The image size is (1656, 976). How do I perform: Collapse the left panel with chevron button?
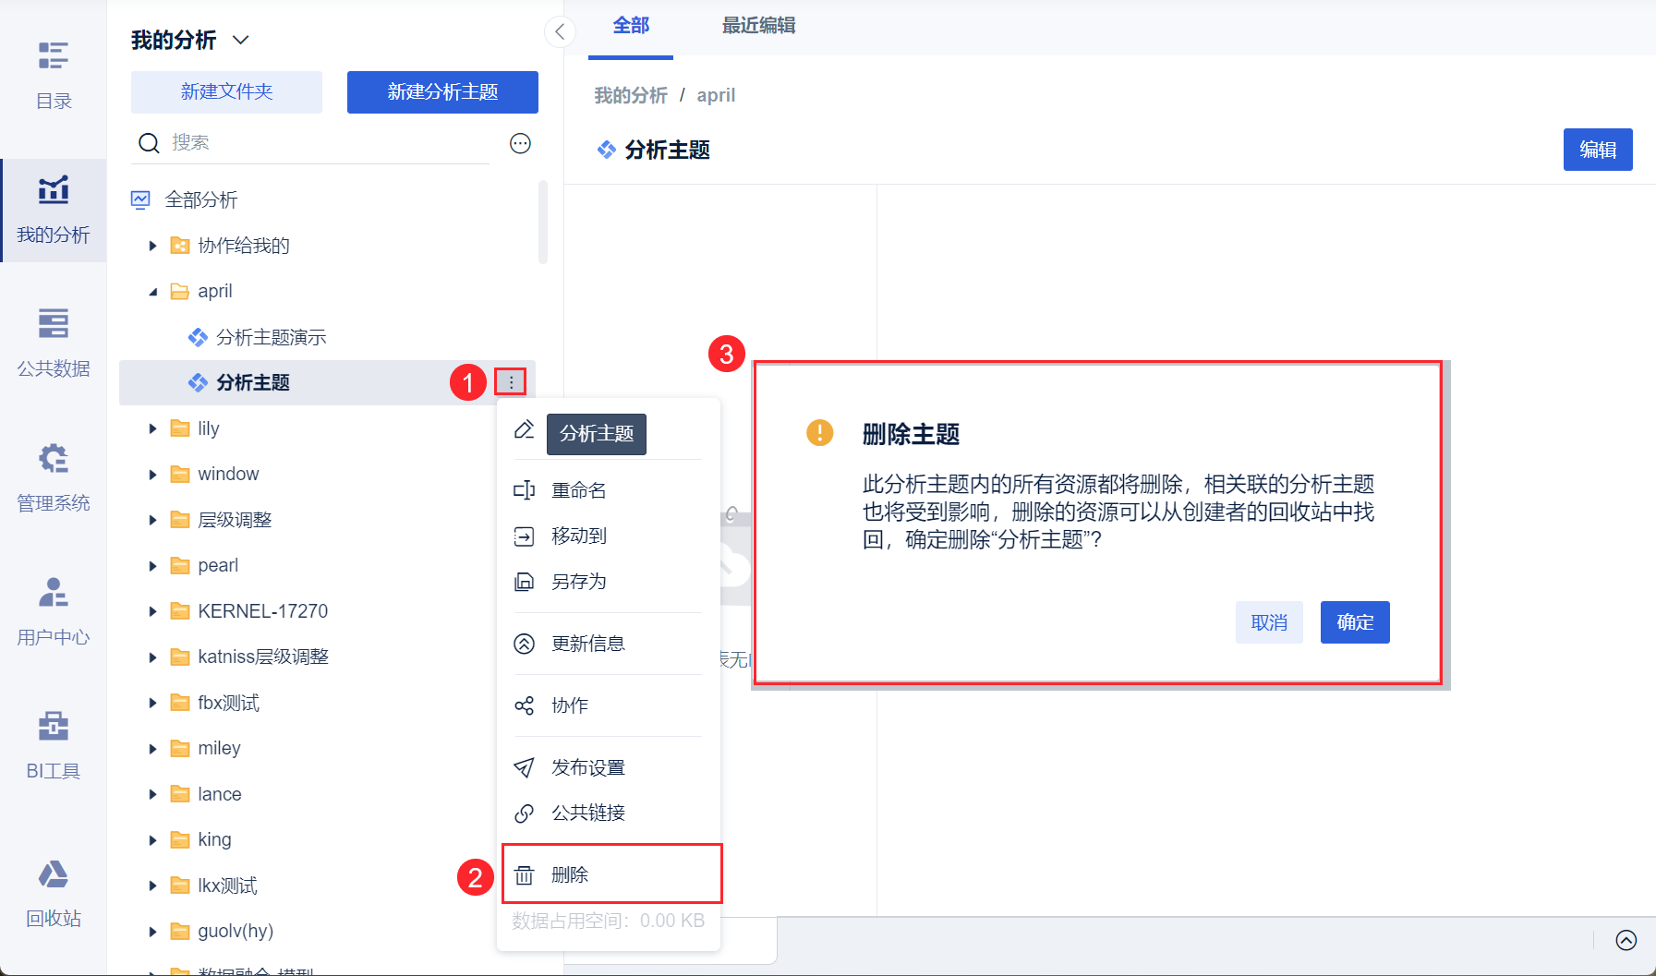[560, 32]
